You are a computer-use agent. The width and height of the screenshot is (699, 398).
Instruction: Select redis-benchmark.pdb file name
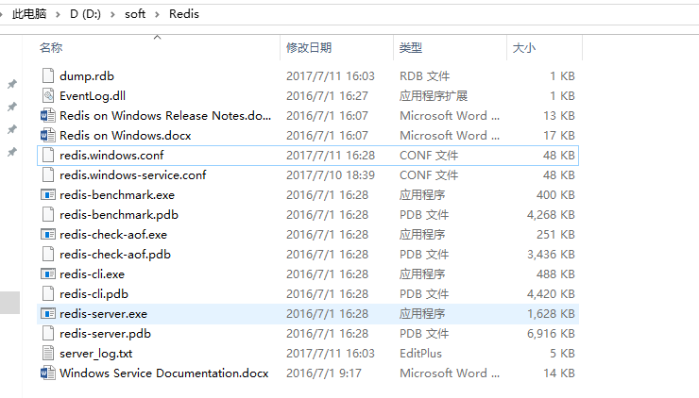click(x=119, y=215)
